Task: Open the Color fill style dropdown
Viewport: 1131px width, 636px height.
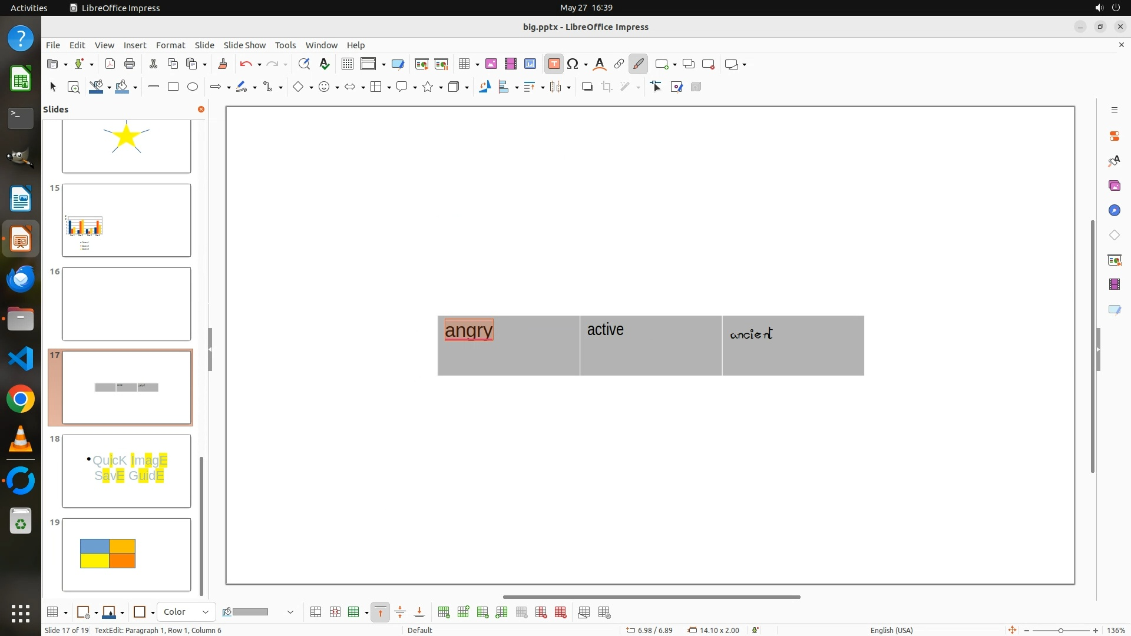Action: point(186,612)
